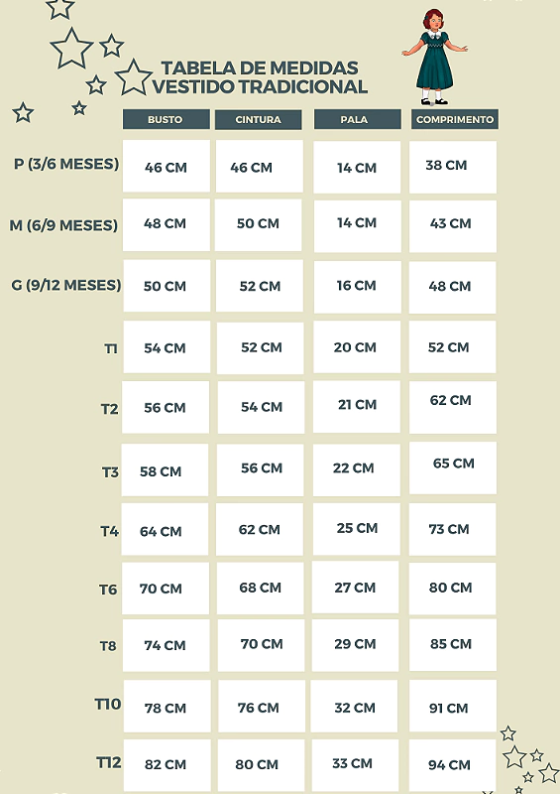Select the T3 pala cell 22 CM
The height and width of the screenshot is (794, 560).
click(x=357, y=469)
